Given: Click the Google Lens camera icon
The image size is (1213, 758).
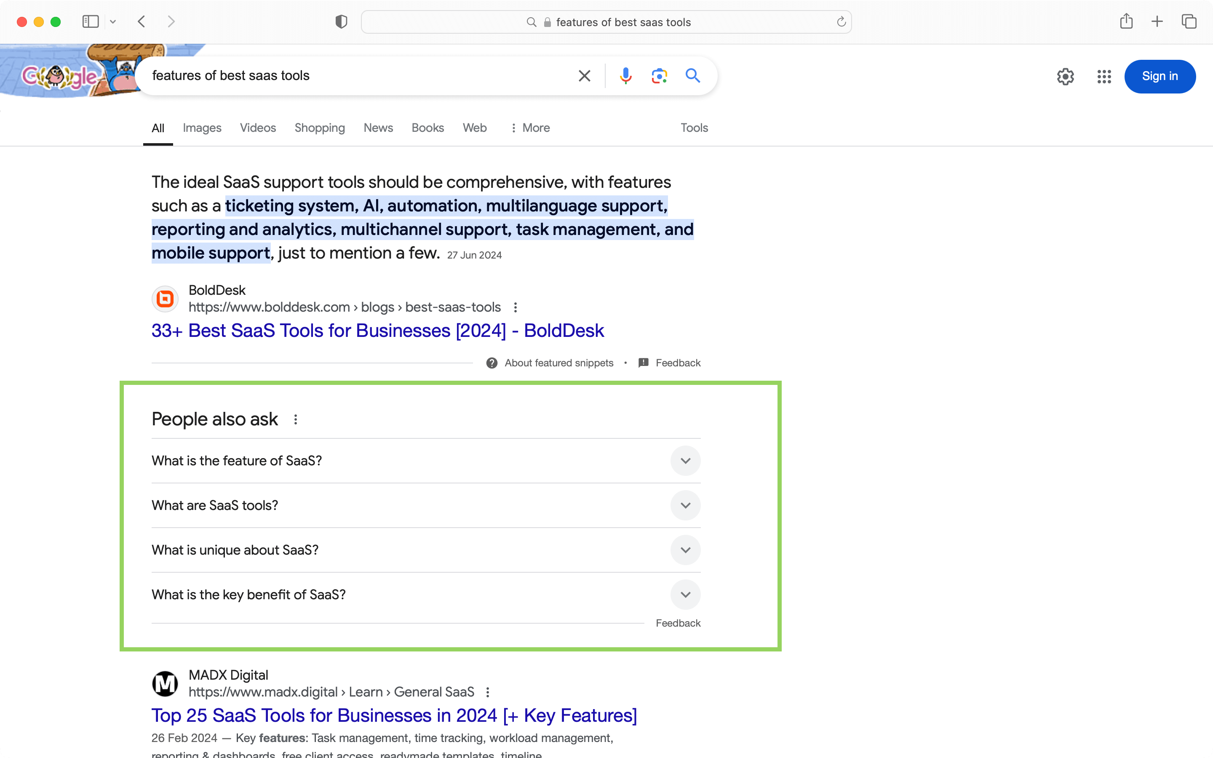Looking at the screenshot, I should point(658,76).
